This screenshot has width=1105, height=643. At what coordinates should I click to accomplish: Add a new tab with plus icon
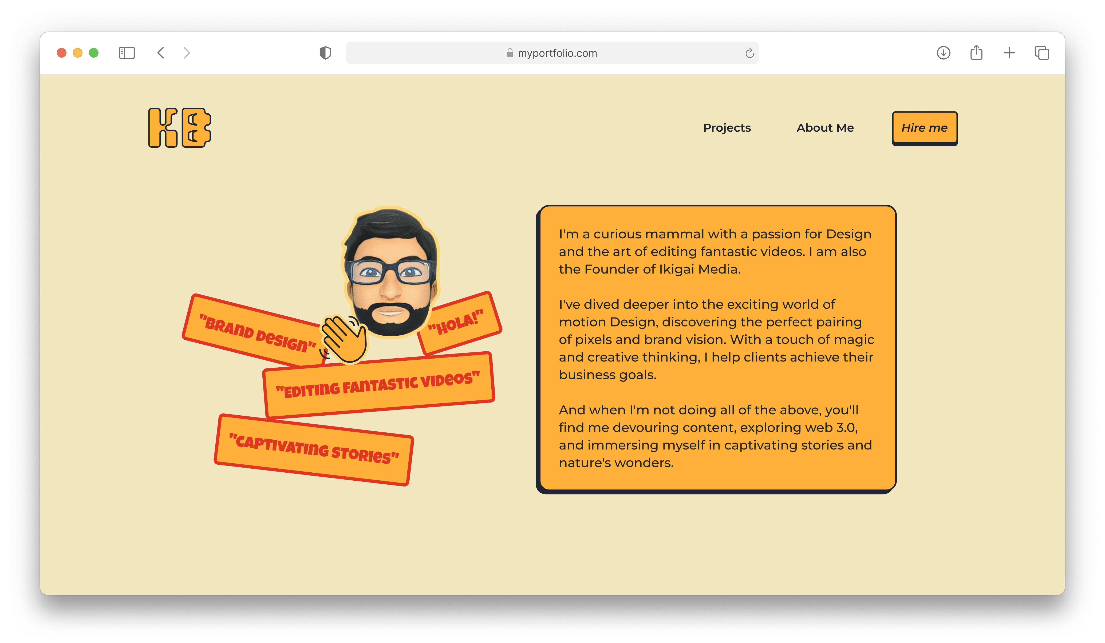pyautogui.click(x=1009, y=53)
